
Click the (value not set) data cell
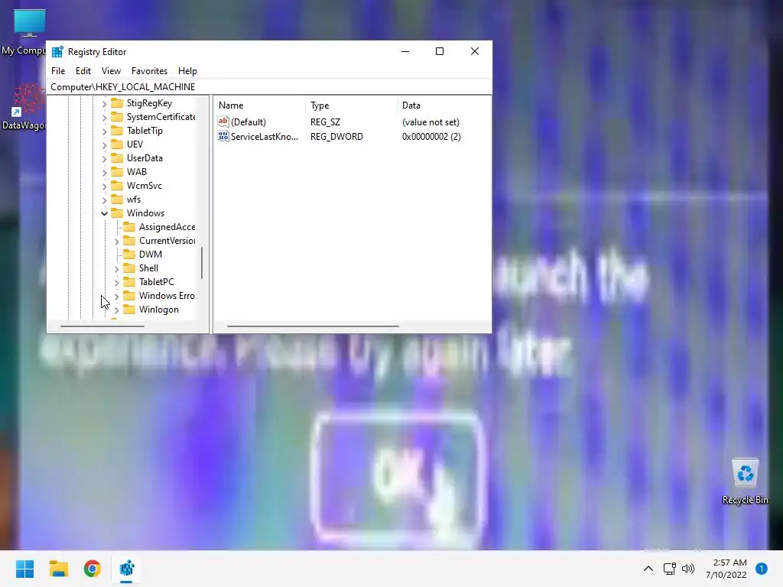[430, 122]
